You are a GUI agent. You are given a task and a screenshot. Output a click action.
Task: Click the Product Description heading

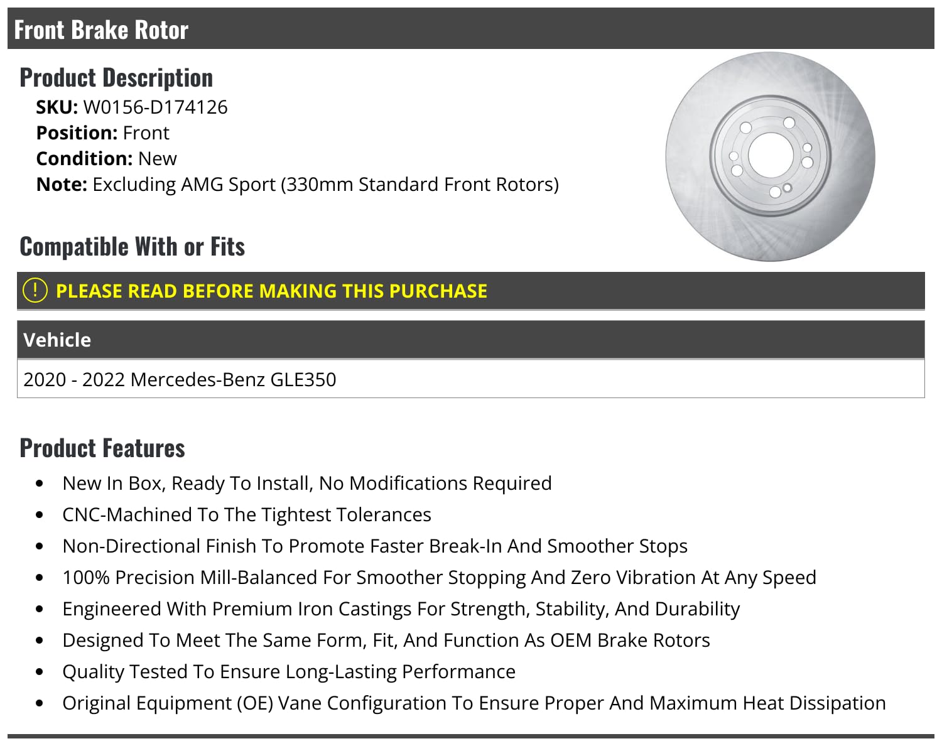tap(116, 78)
